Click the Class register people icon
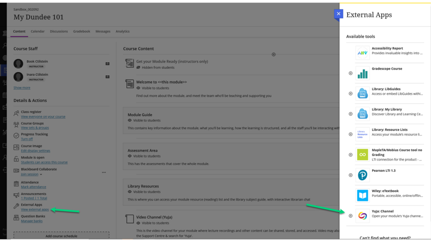The image size is (431, 242). point(16,113)
